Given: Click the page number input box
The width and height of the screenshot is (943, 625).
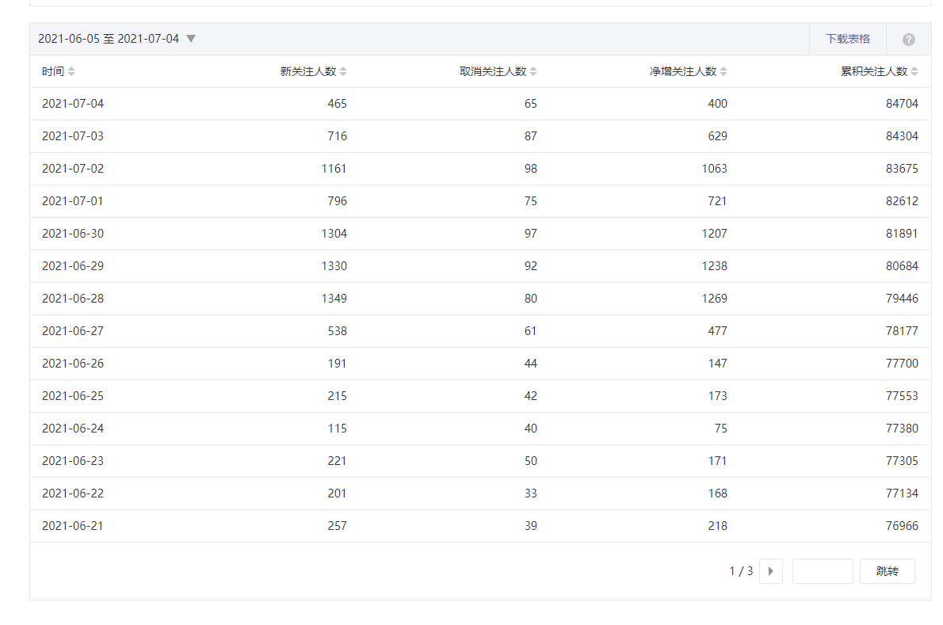Looking at the screenshot, I should (x=822, y=571).
